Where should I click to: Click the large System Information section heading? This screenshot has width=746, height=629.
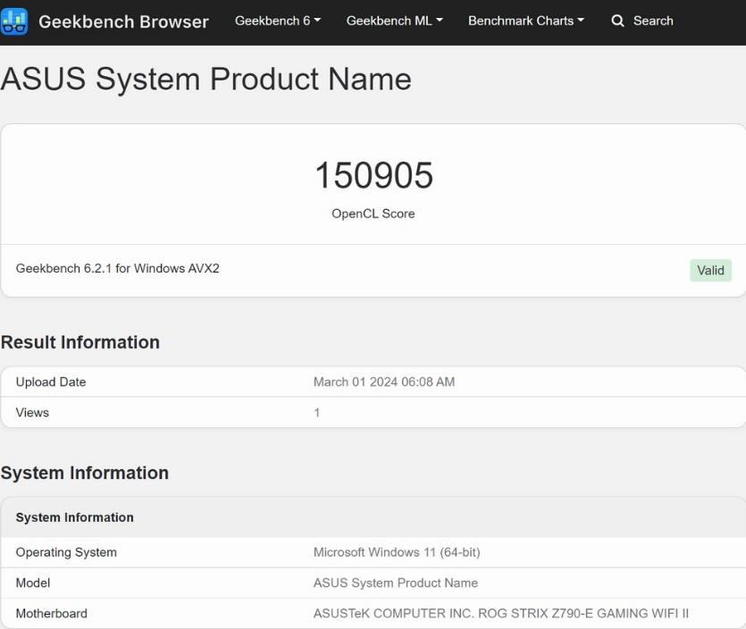(x=85, y=473)
